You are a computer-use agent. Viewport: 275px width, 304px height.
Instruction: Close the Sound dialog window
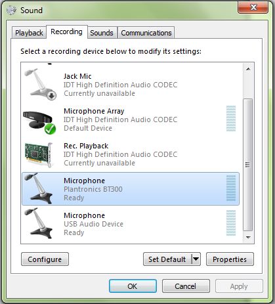point(253,8)
